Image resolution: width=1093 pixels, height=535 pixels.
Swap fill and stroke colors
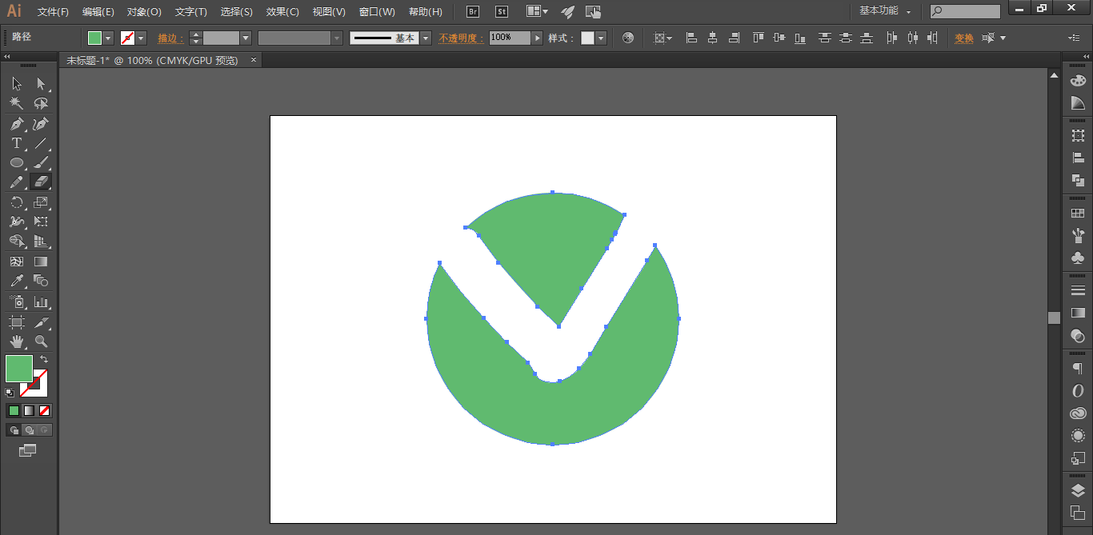[44, 359]
